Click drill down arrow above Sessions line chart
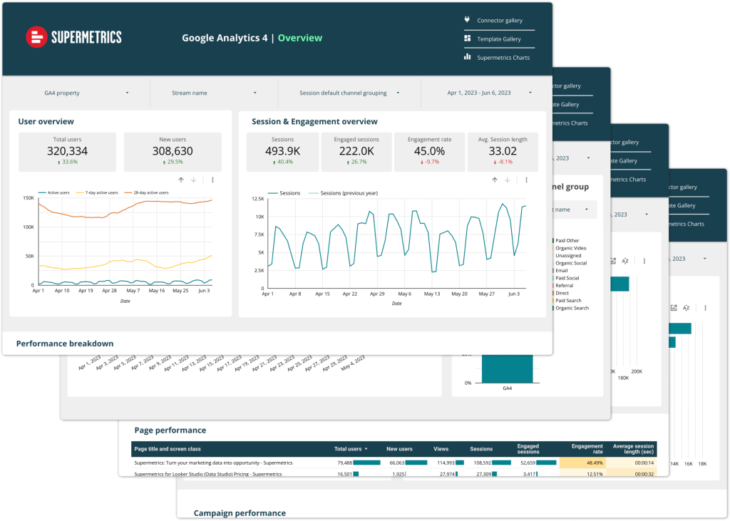This screenshot has width=730, height=521. (x=508, y=180)
